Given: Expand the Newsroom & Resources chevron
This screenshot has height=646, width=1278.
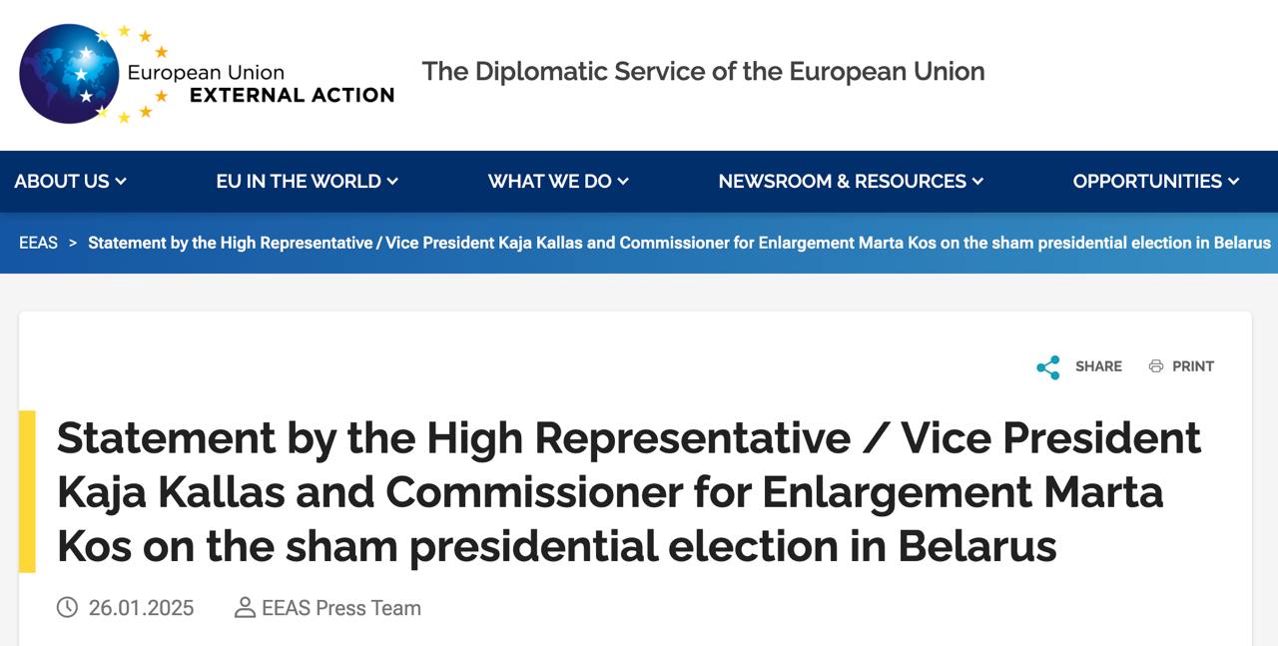Looking at the screenshot, I should [x=977, y=182].
